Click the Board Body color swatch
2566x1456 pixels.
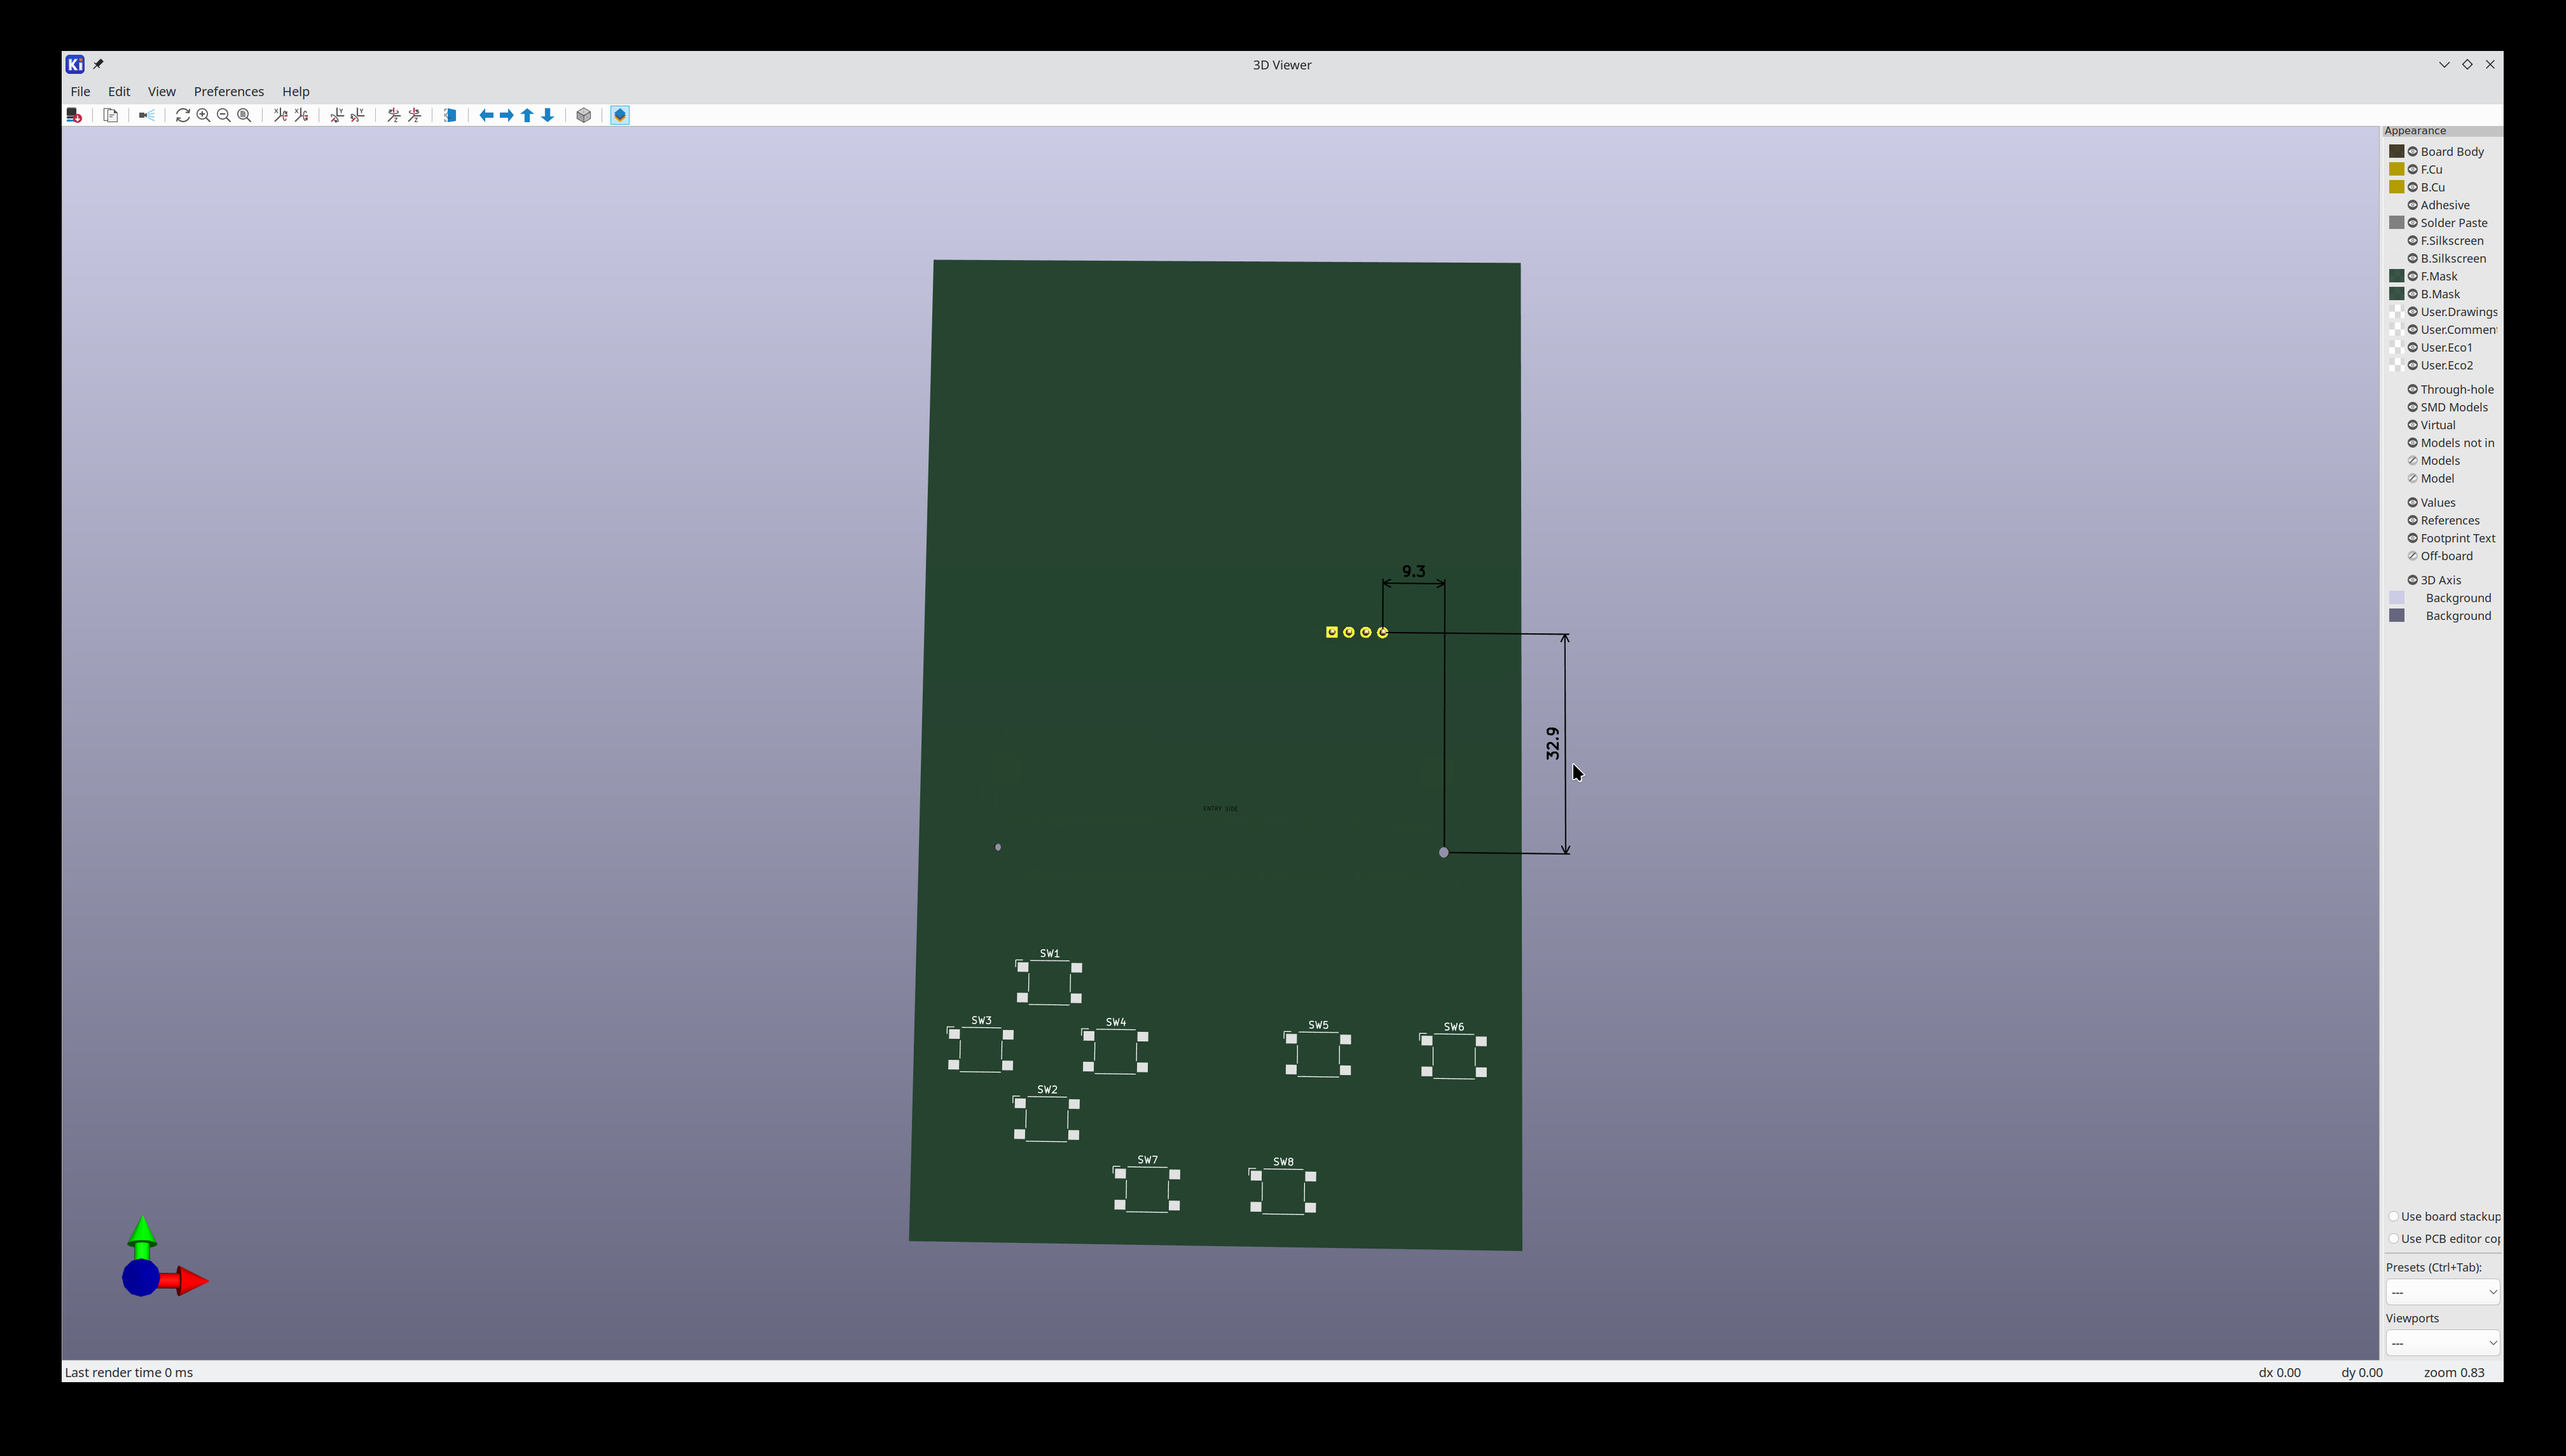click(2396, 152)
